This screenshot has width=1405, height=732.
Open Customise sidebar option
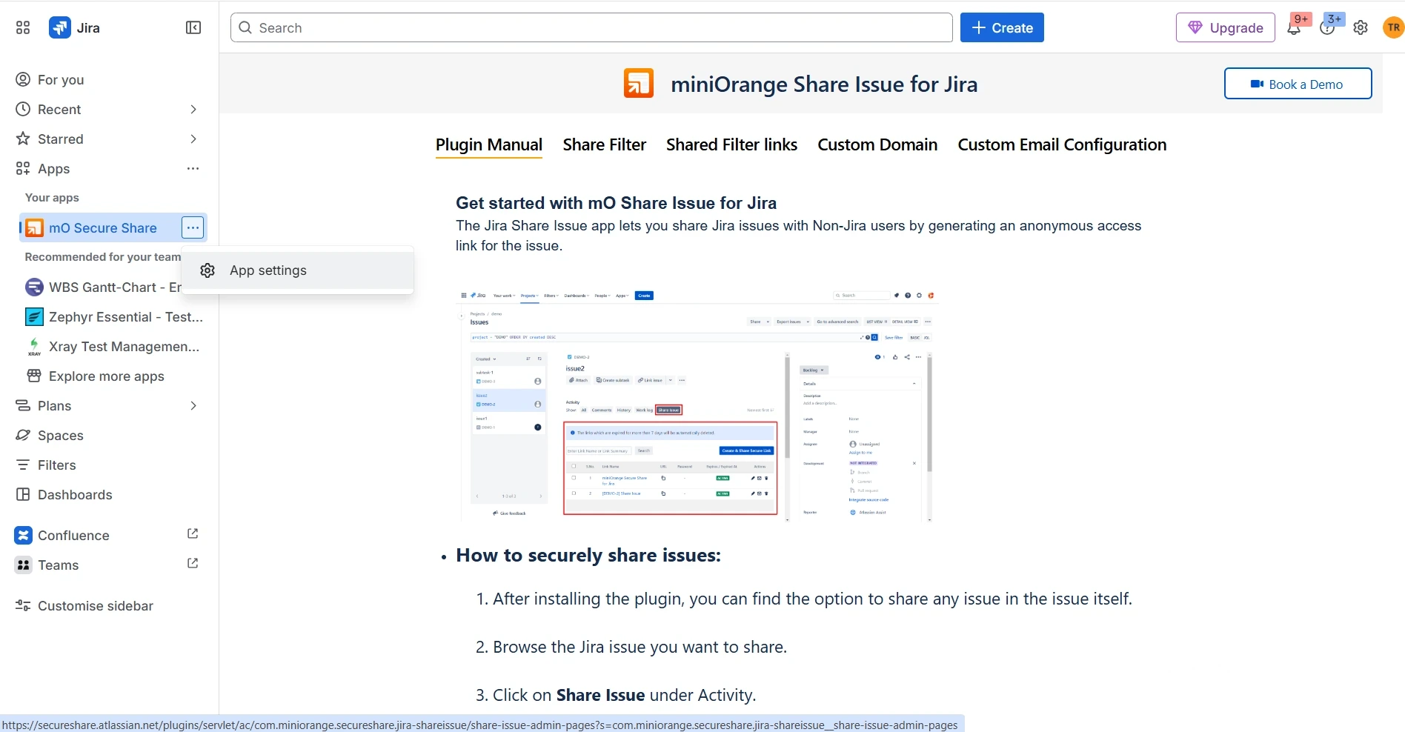pos(96,605)
